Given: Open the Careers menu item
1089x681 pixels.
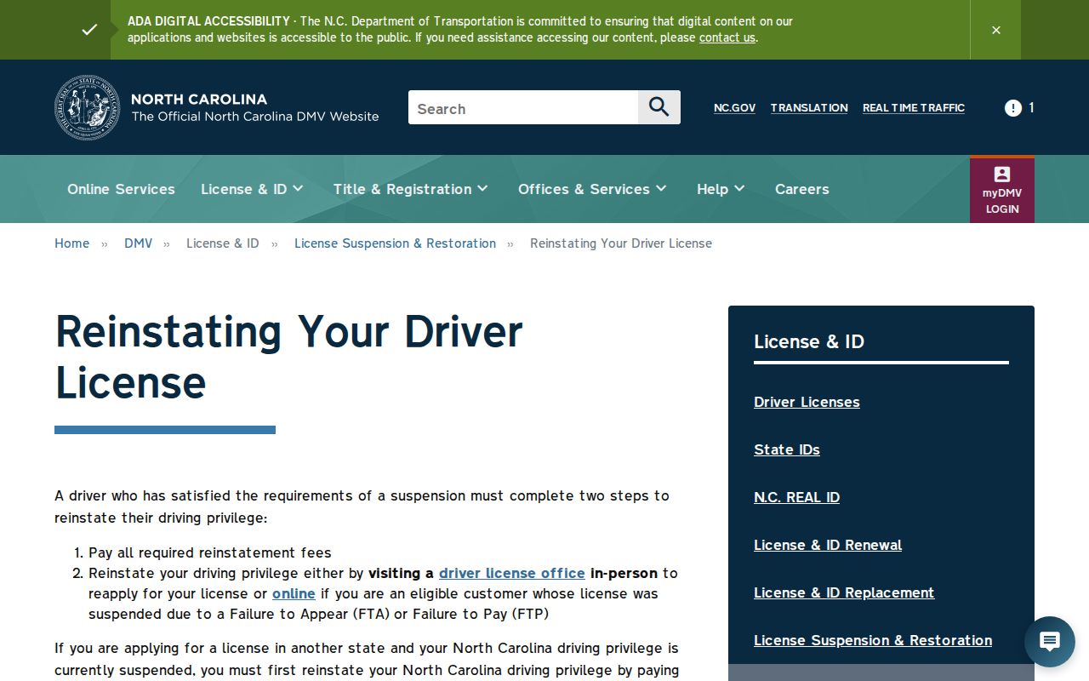Looking at the screenshot, I should coord(801,189).
